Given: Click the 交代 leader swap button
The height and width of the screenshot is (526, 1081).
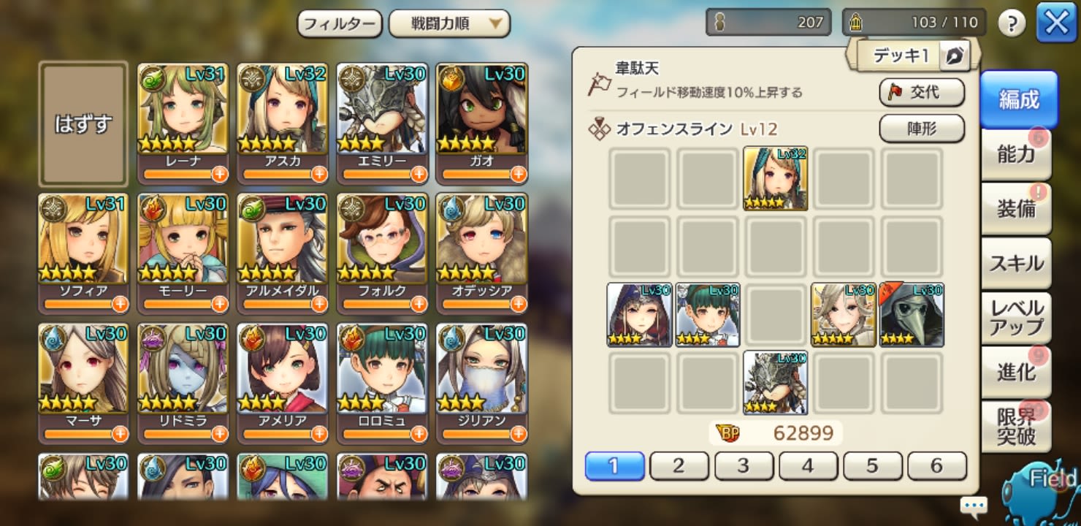Looking at the screenshot, I should [x=922, y=92].
